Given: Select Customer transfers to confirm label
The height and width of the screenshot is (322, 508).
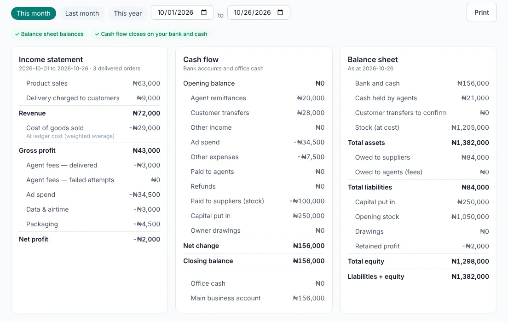Looking at the screenshot, I should 400,113.
